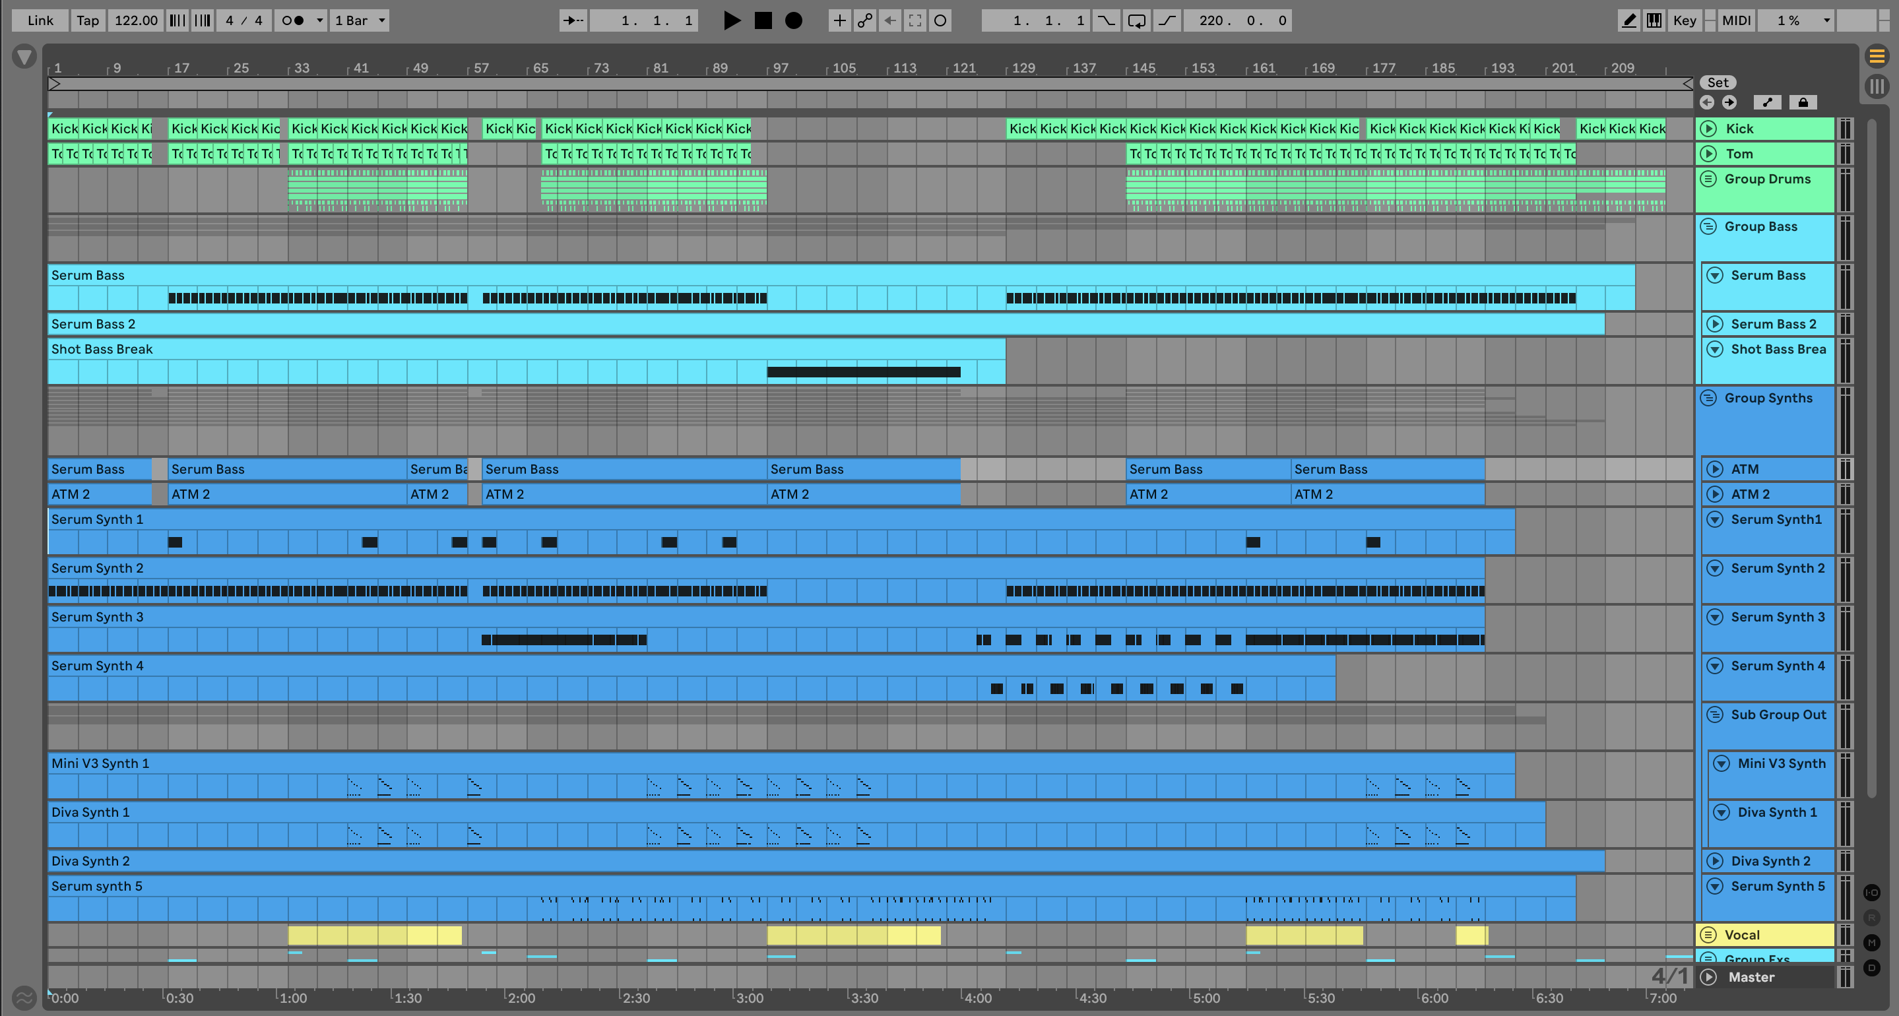Viewport: 1899px width, 1016px height.
Task: Click the Tap tempo button
Action: click(88, 20)
